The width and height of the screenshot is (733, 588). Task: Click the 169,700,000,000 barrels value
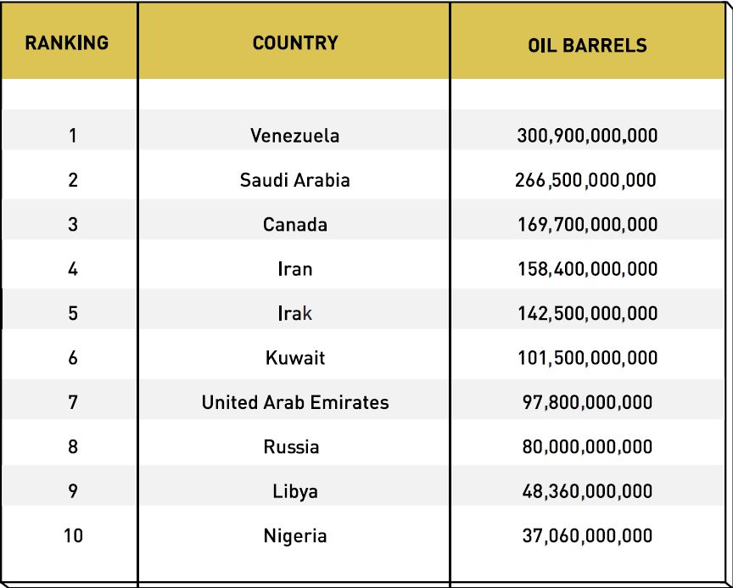(587, 225)
